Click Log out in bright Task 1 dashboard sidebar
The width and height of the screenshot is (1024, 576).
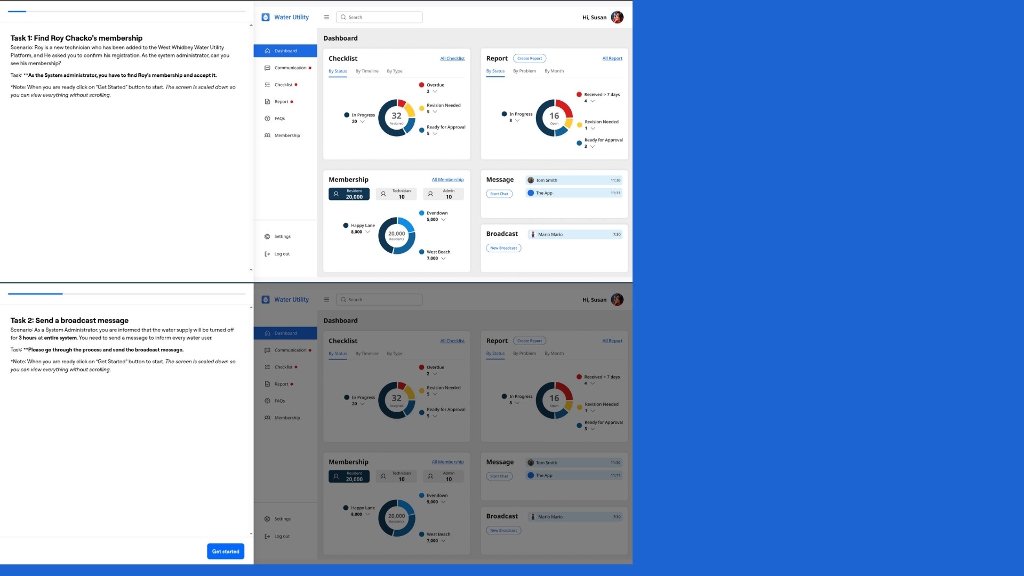tap(281, 254)
